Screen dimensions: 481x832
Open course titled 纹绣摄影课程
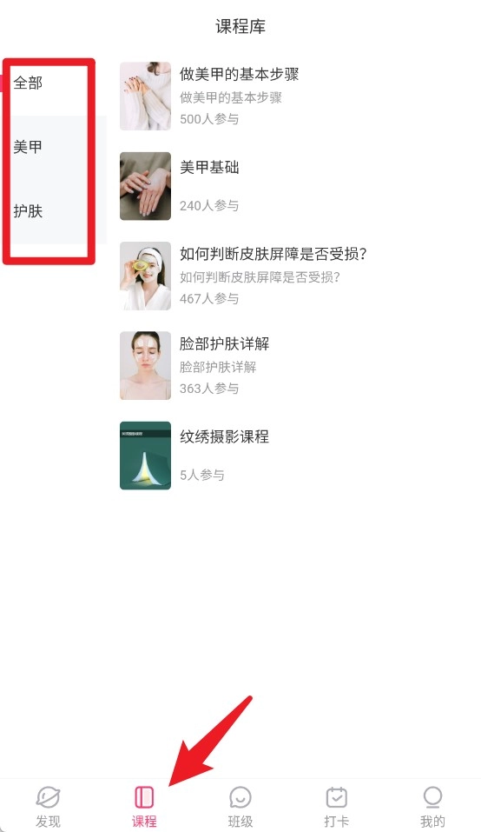(x=224, y=436)
